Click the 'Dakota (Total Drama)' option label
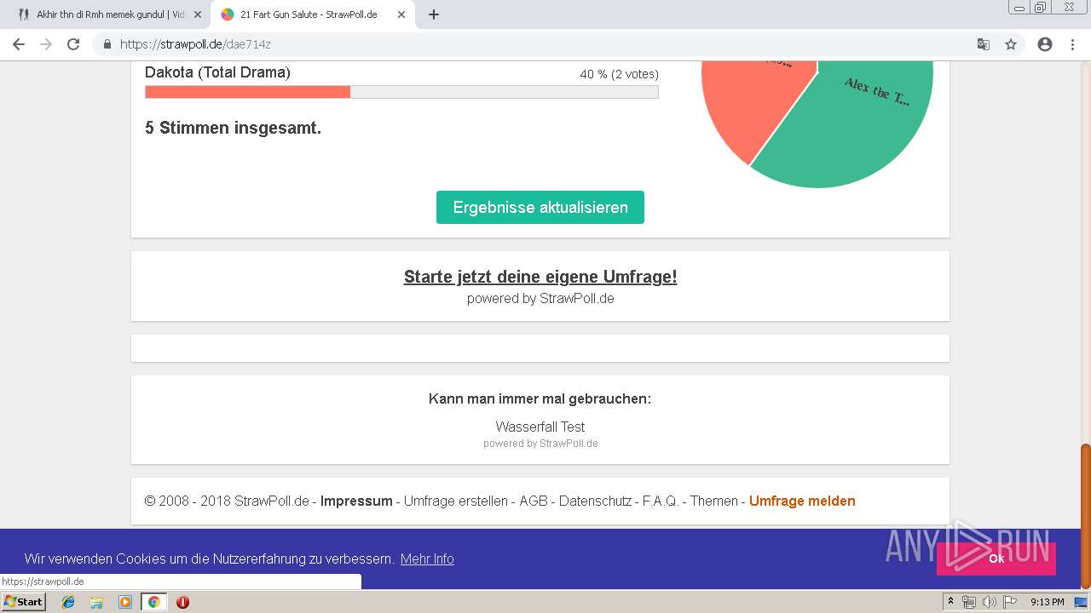Screen dimensions: 1091x613 [x=217, y=73]
